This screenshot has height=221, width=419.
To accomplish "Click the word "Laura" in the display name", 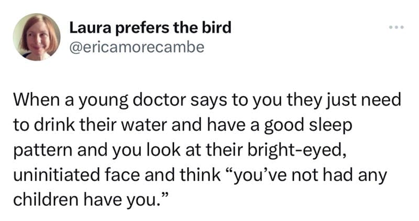I will (87, 27).
